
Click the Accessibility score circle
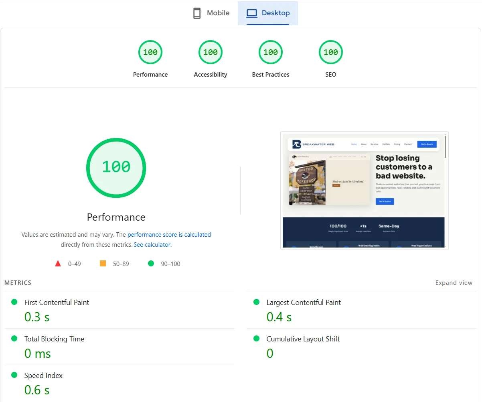pos(211,52)
